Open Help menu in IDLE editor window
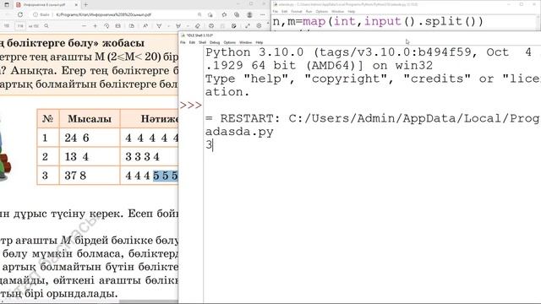The image size is (541, 304). [352, 11]
